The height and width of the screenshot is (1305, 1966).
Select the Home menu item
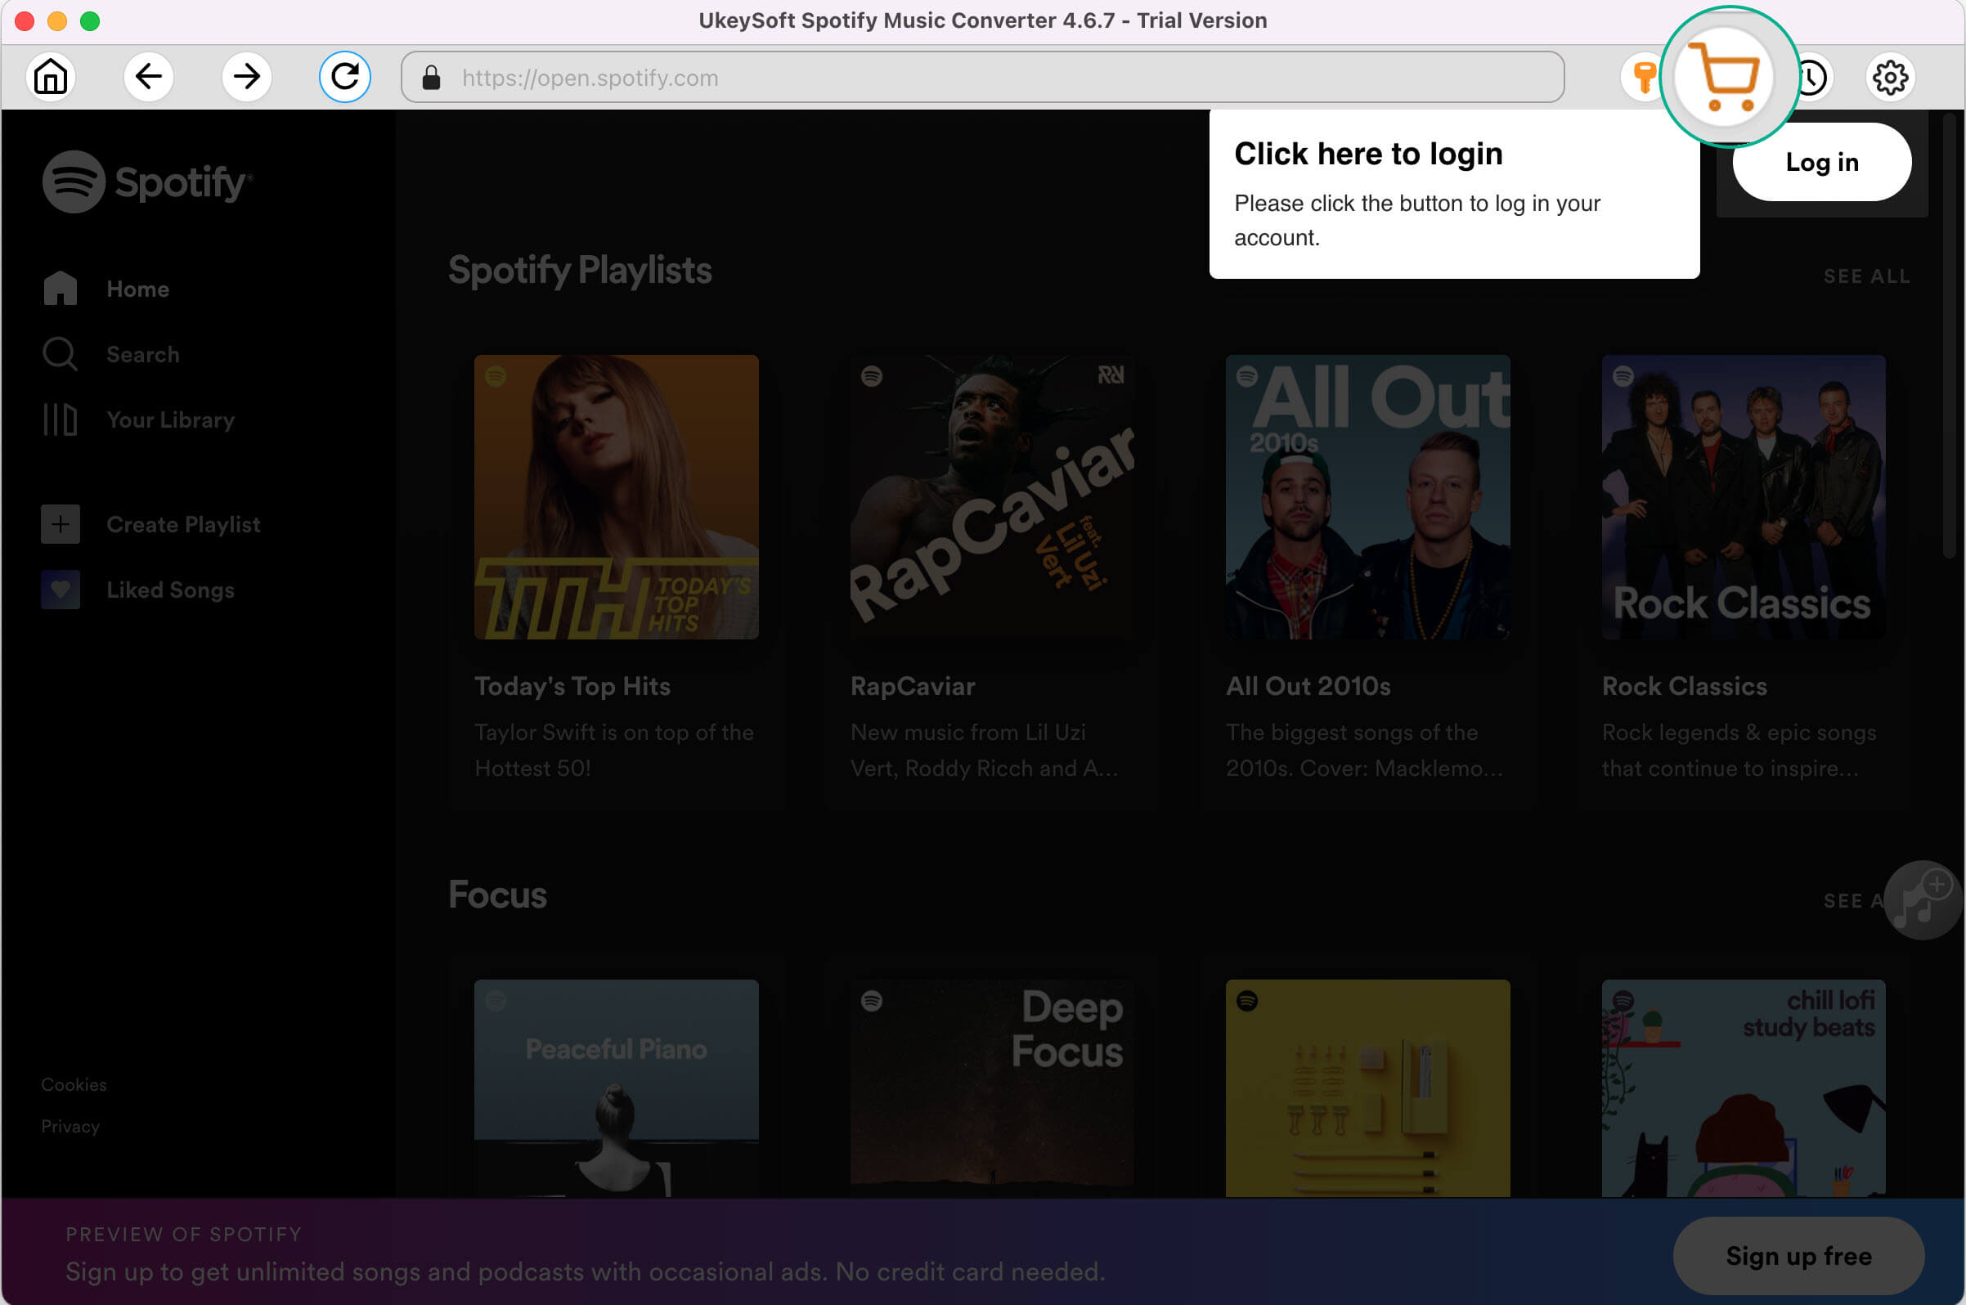tap(138, 289)
